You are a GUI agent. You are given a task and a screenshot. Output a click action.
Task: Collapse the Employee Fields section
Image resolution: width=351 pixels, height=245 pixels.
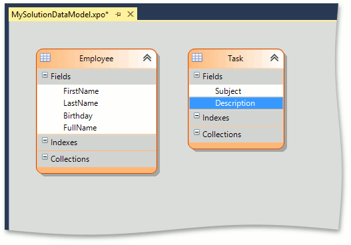pos(45,75)
